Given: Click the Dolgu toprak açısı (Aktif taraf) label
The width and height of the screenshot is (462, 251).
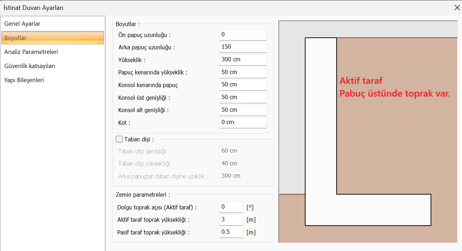Looking at the screenshot, I should pos(157,207).
